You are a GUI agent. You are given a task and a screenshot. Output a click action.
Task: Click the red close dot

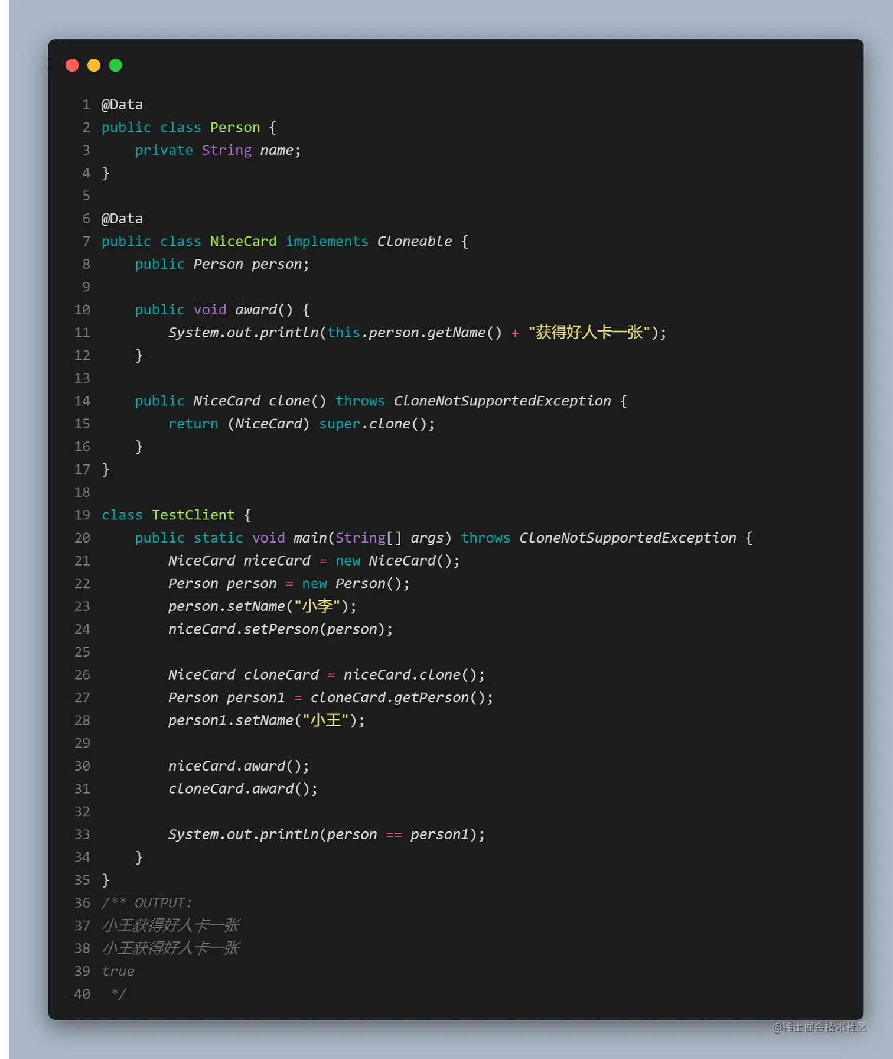[72, 65]
